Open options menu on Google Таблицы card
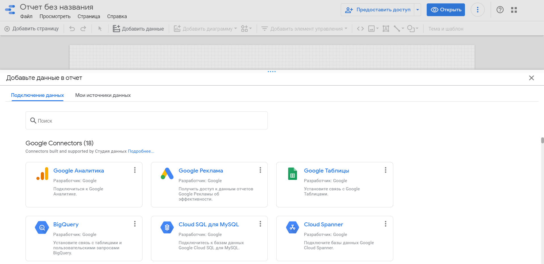The height and width of the screenshot is (264, 544). 385,170
